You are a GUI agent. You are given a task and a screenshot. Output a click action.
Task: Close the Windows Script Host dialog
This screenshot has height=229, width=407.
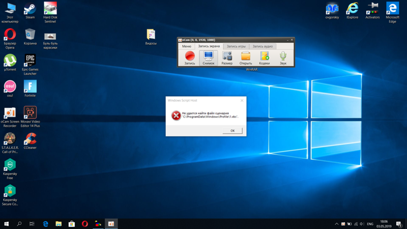click(x=242, y=100)
